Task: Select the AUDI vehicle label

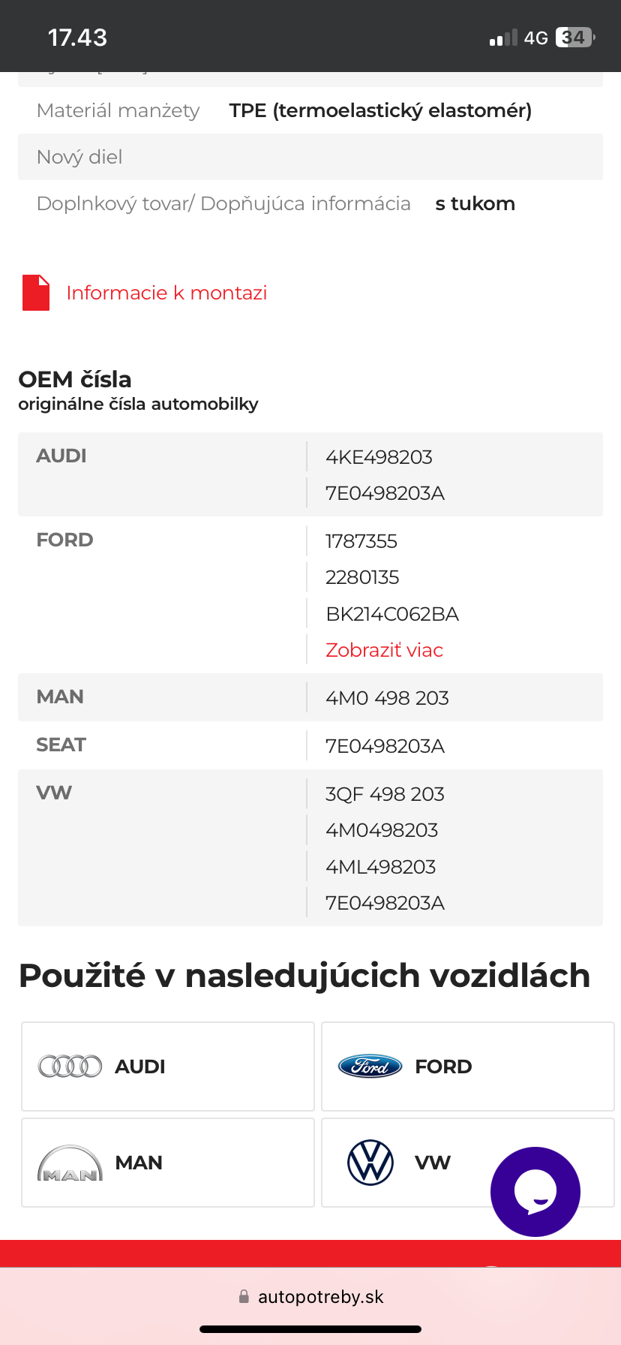Action: point(139,1067)
